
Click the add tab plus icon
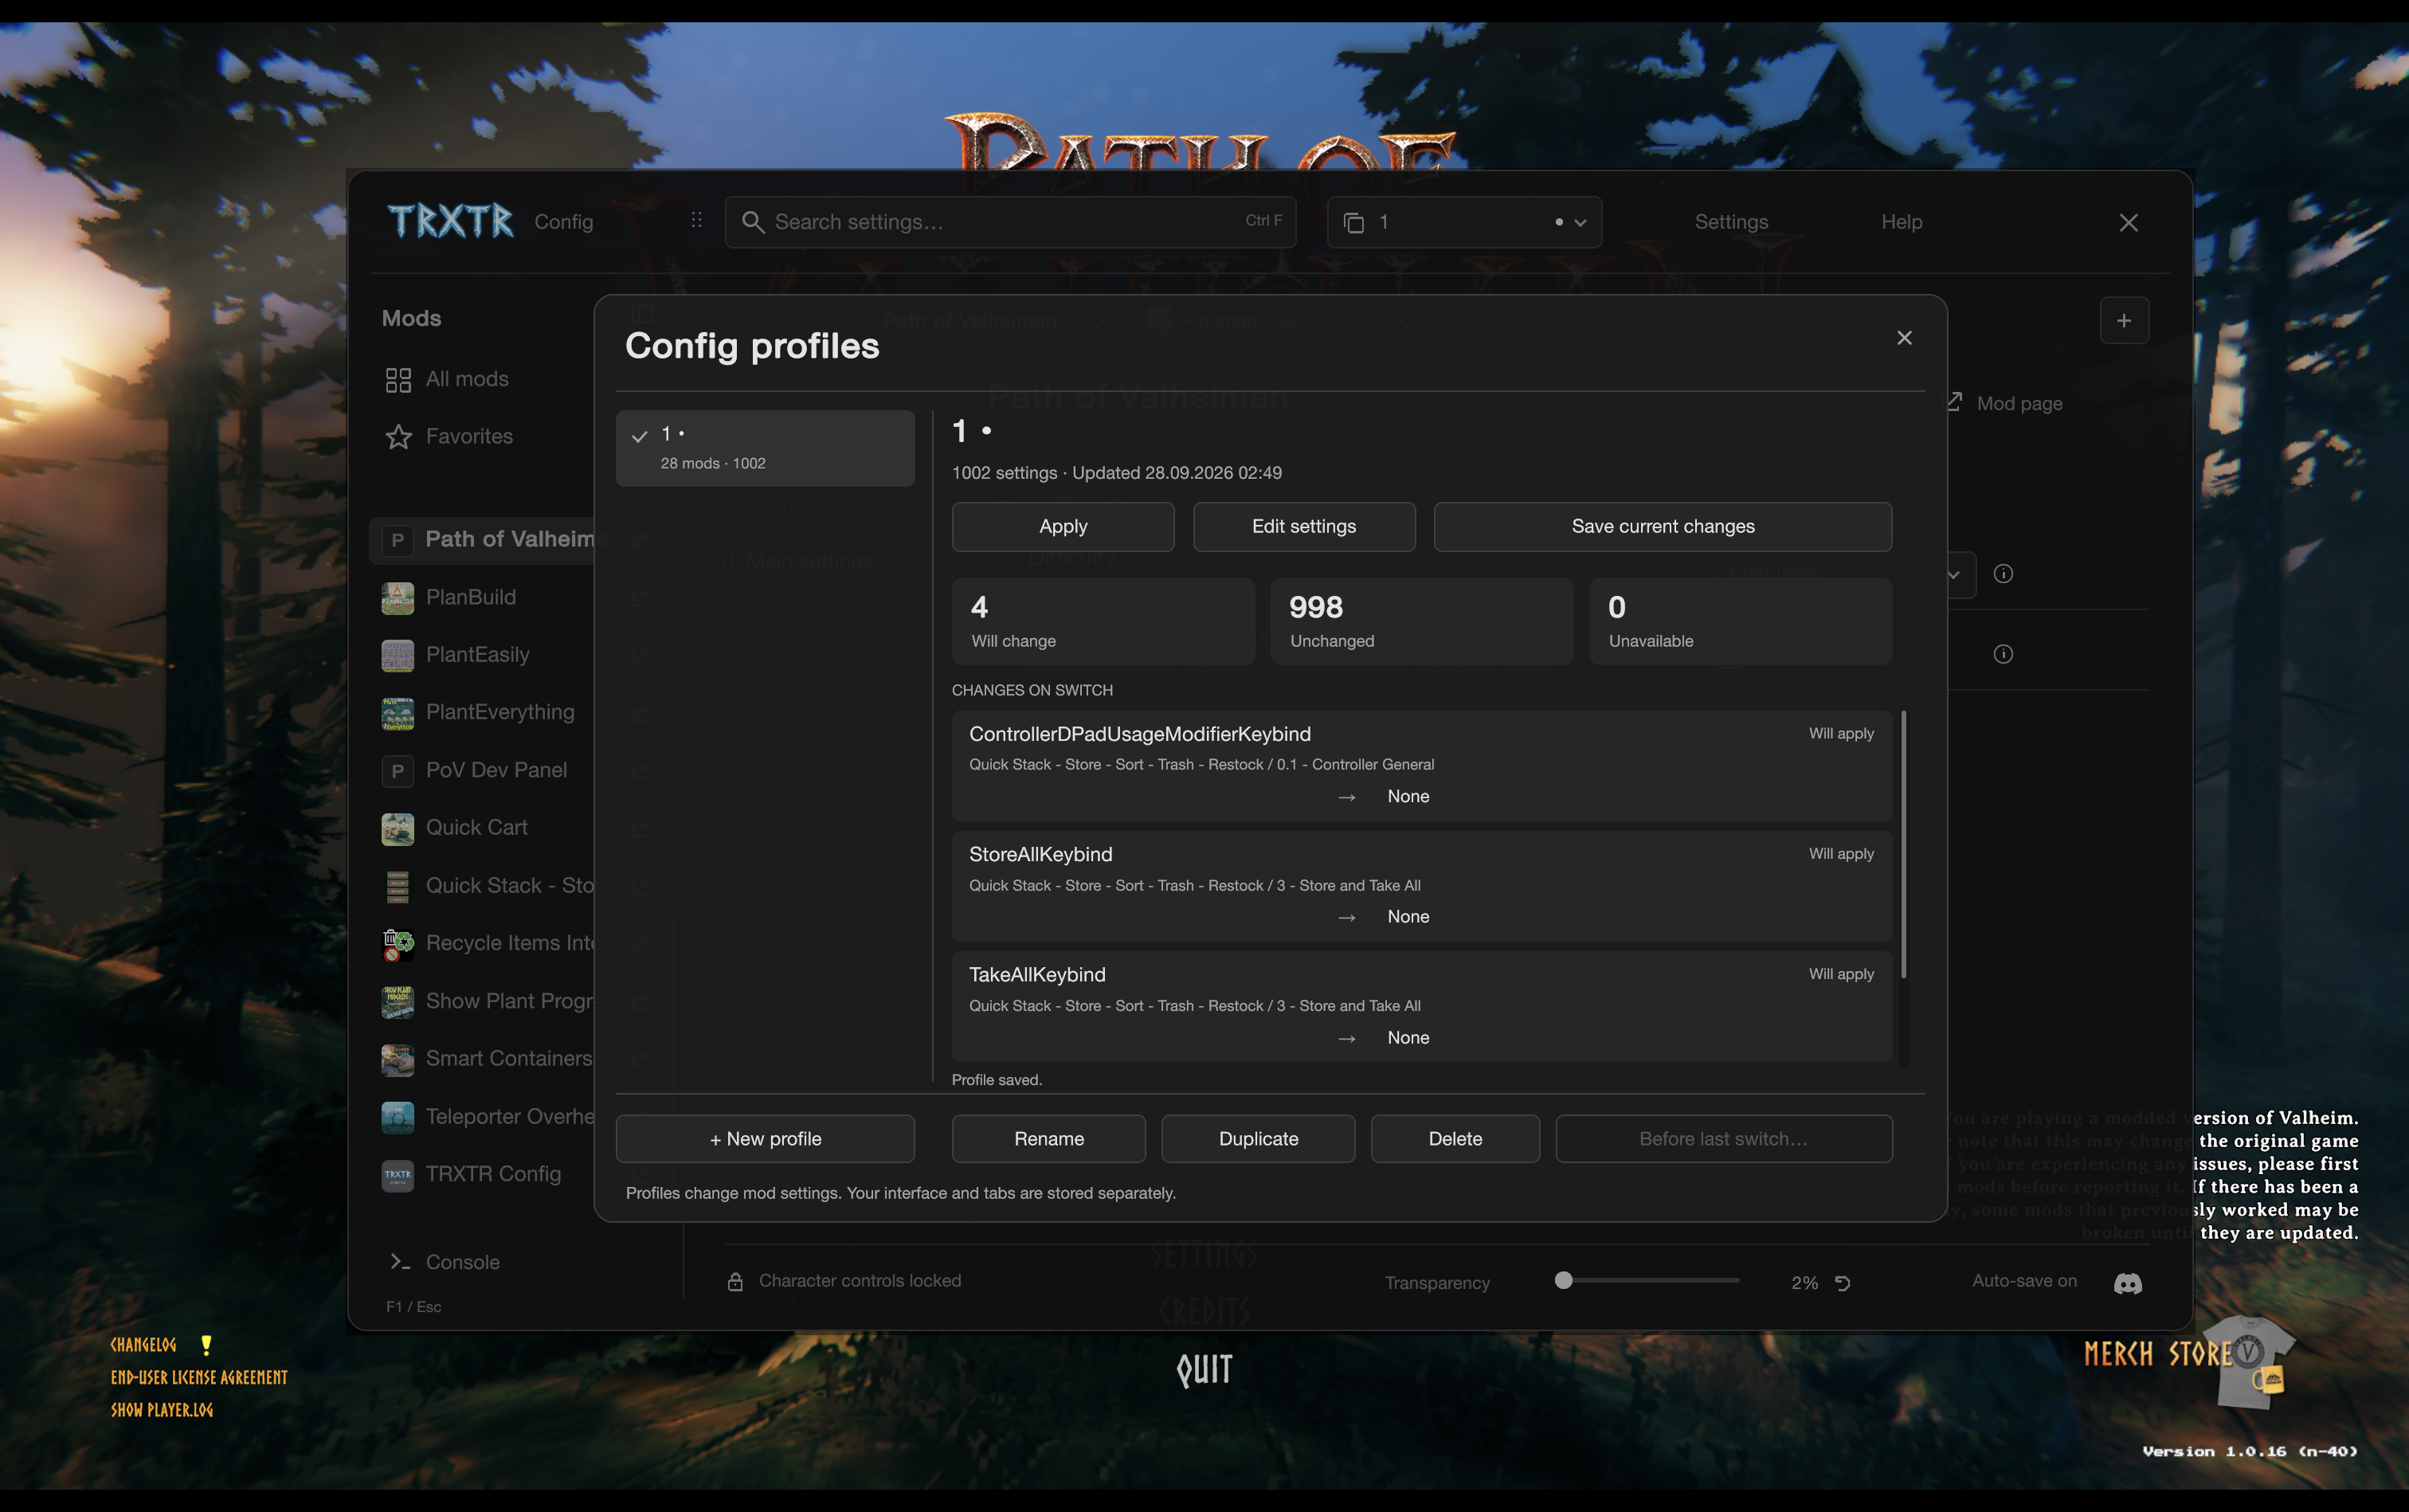2124,321
